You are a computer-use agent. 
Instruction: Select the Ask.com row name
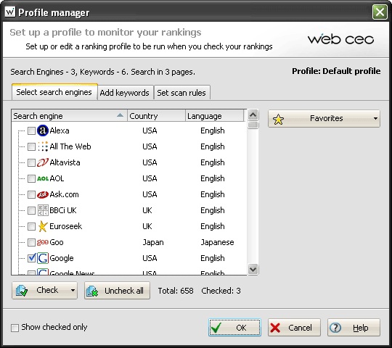[64, 194]
